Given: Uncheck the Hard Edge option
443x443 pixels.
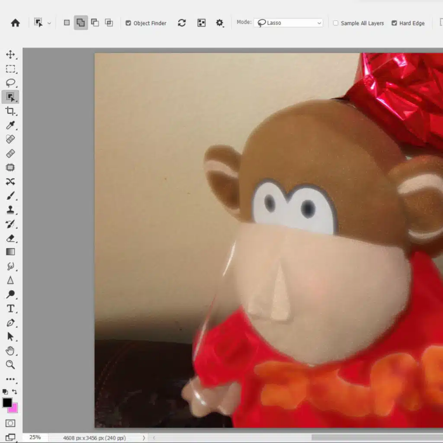Looking at the screenshot, I should pos(394,23).
